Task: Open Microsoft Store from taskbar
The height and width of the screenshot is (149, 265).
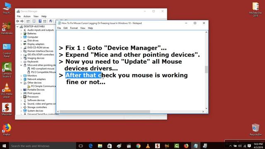Action: (109, 146)
